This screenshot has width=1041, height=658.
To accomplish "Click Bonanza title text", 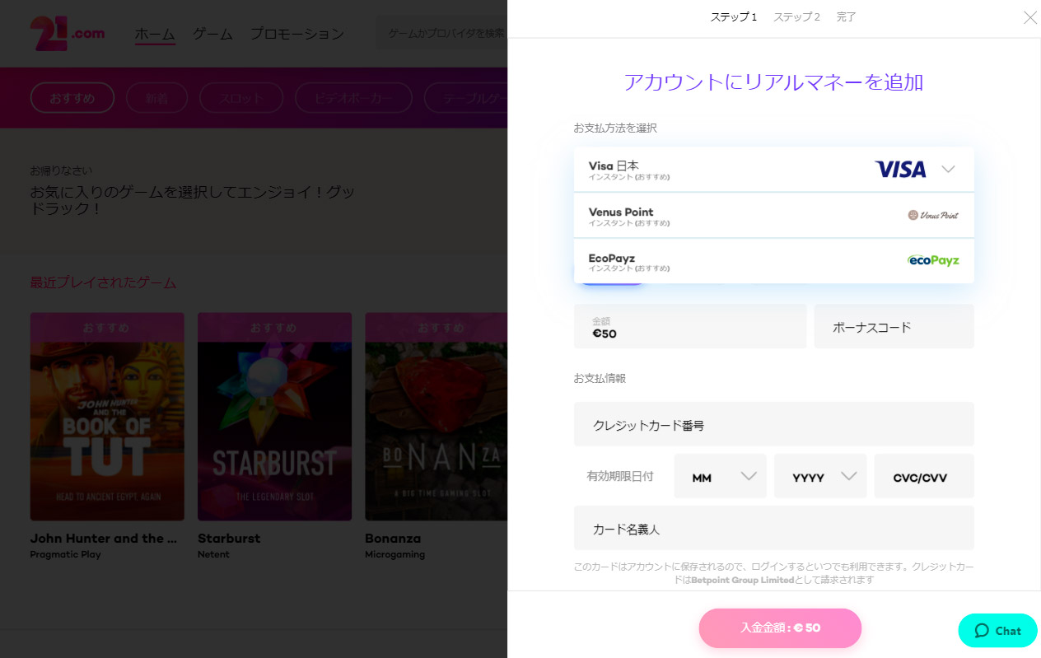I will click(x=393, y=539).
